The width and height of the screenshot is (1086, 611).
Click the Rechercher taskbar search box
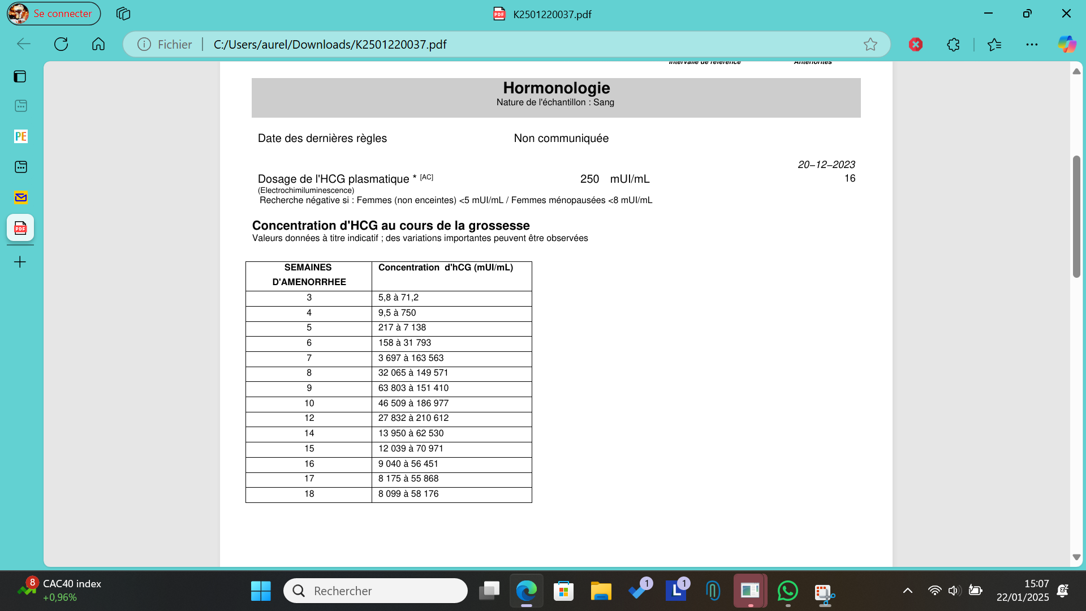(x=376, y=591)
